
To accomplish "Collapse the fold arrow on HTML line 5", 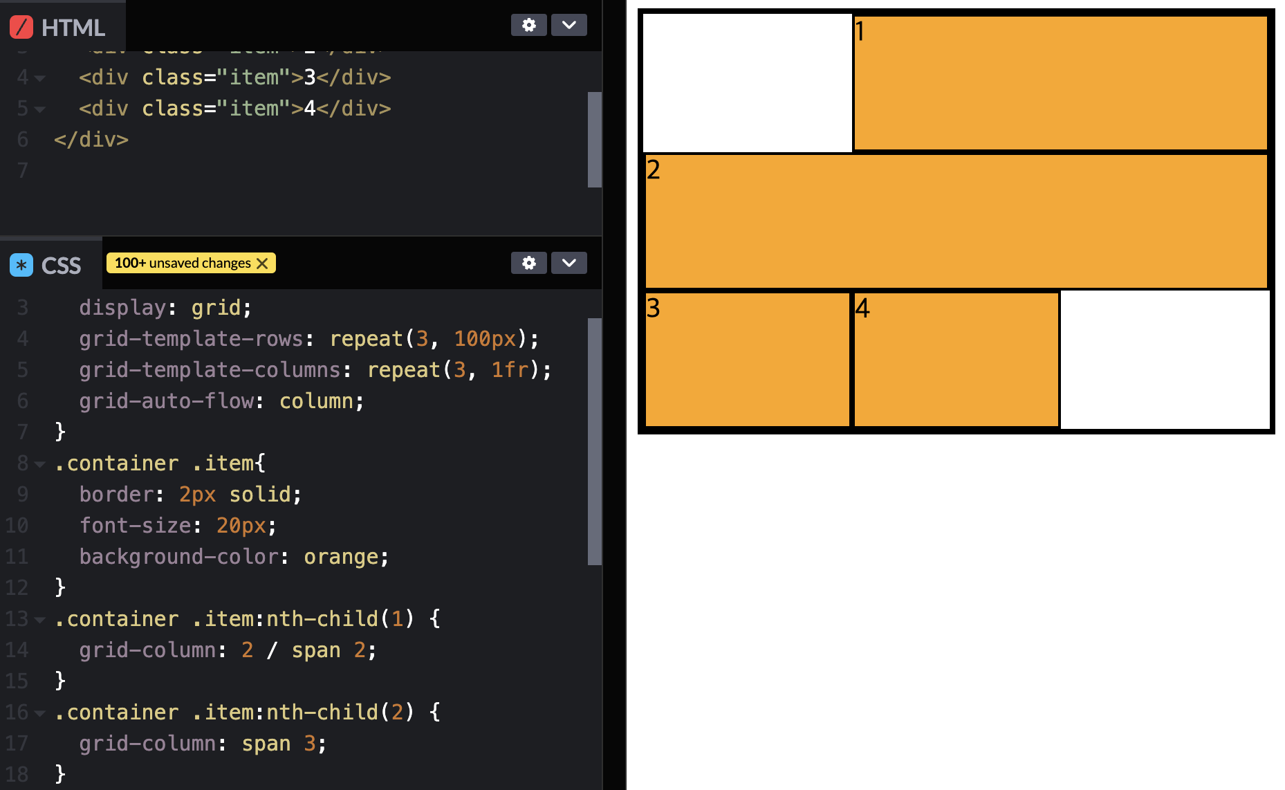I will (x=40, y=109).
